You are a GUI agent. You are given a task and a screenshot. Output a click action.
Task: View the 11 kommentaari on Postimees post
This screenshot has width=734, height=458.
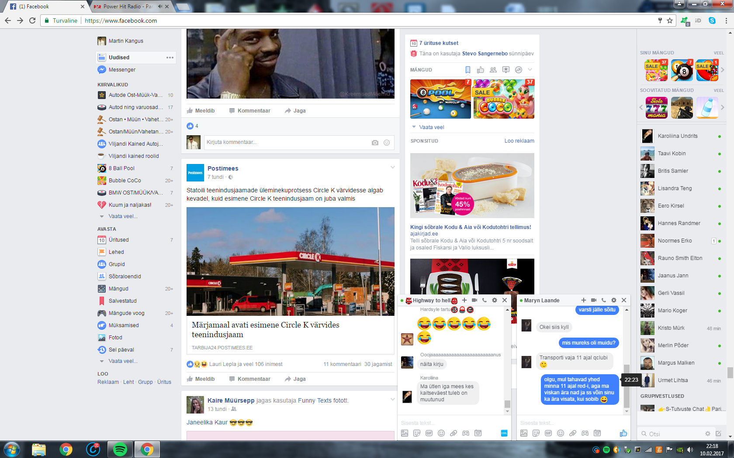pyautogui.click(x=342, y=364)
